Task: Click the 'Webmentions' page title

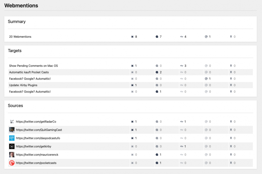Action: click(x=21, y=6)
